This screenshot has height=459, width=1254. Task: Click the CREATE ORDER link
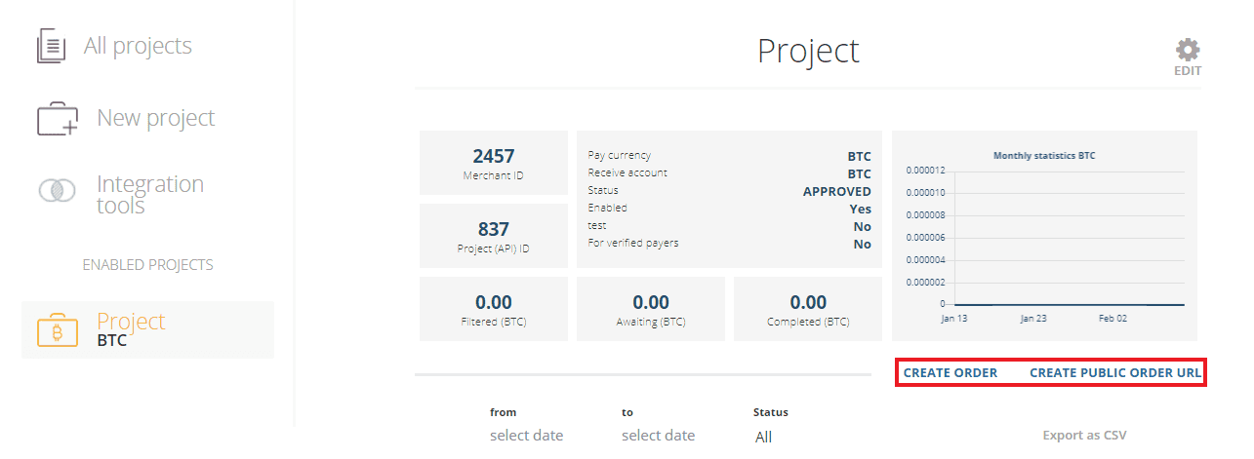(951, 373)
